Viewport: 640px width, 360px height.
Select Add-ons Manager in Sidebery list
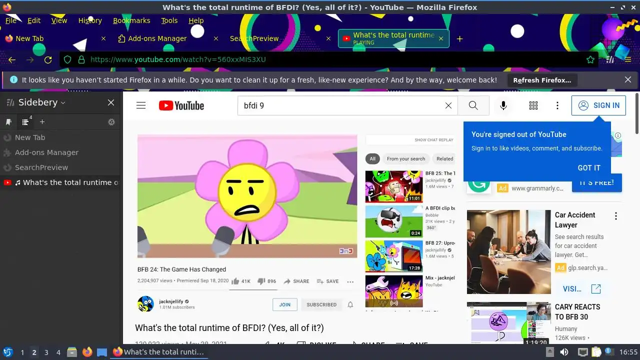coord(60,152)
